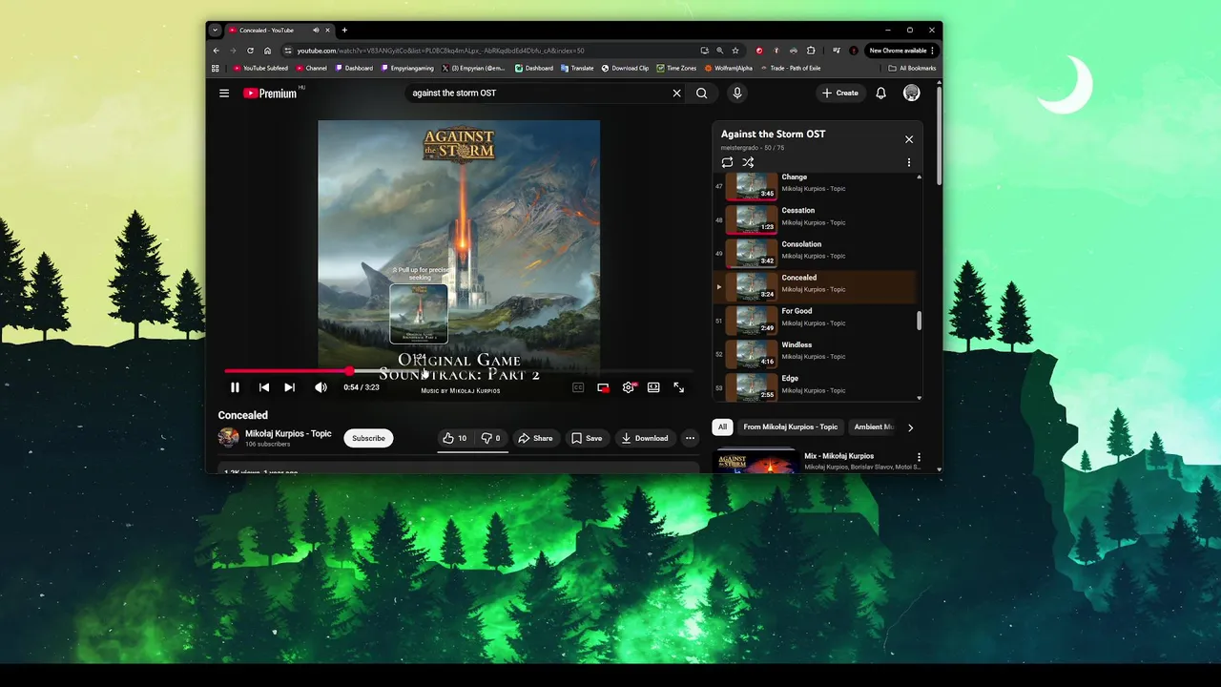Reload the page

point(250,51)
